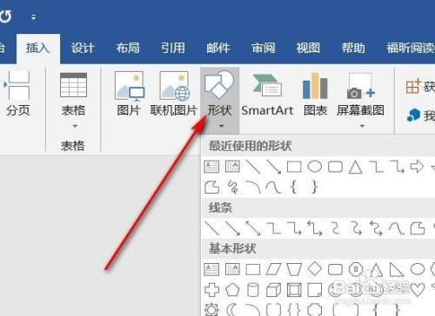
Task: Click the my add-ins blue icon
Action: [x=413, y=115]
